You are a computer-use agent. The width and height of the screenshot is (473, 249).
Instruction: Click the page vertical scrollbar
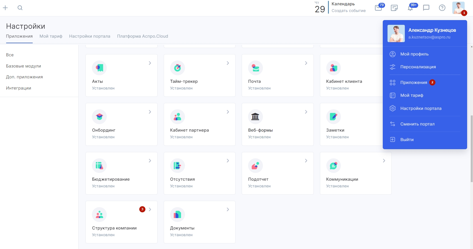472,148
